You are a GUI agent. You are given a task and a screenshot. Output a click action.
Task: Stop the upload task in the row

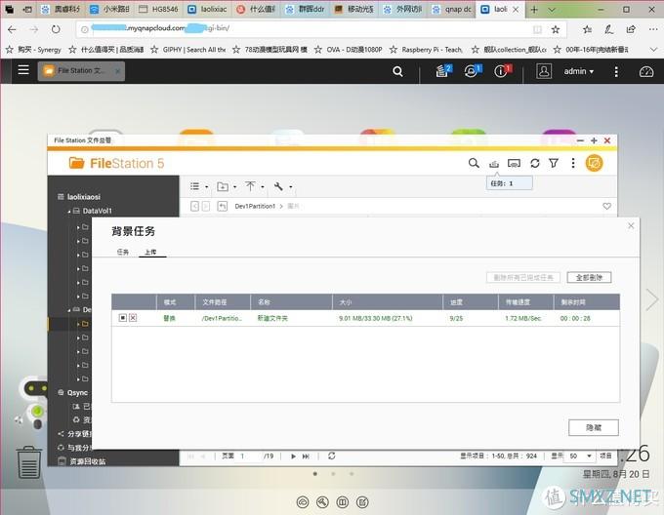pos(123,318)
